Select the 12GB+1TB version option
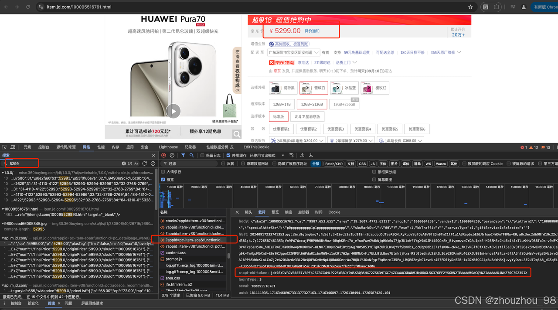 [282, 104]
